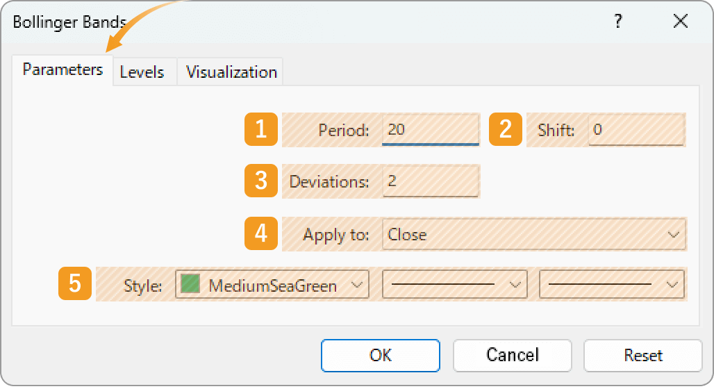This screenshot has width=714, height=389.
Task: Click the orange number 5 badge
Action: click(x=75, y=284)
